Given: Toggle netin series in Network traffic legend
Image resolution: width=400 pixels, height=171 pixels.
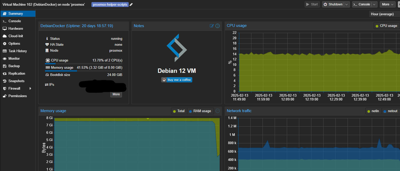Looking at the screenshot, I should (x=373, y=111).
